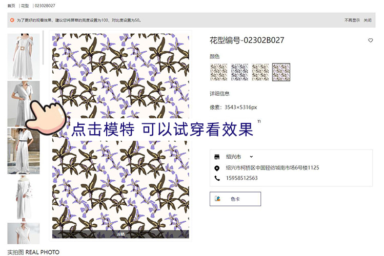Click the orange tip icon in the notice bar
The width and height of the screenshot is (384, 256).
click(12, 20)
